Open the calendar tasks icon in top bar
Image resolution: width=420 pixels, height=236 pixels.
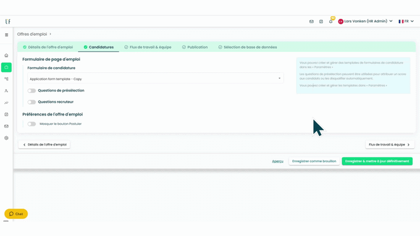[321, 21]
